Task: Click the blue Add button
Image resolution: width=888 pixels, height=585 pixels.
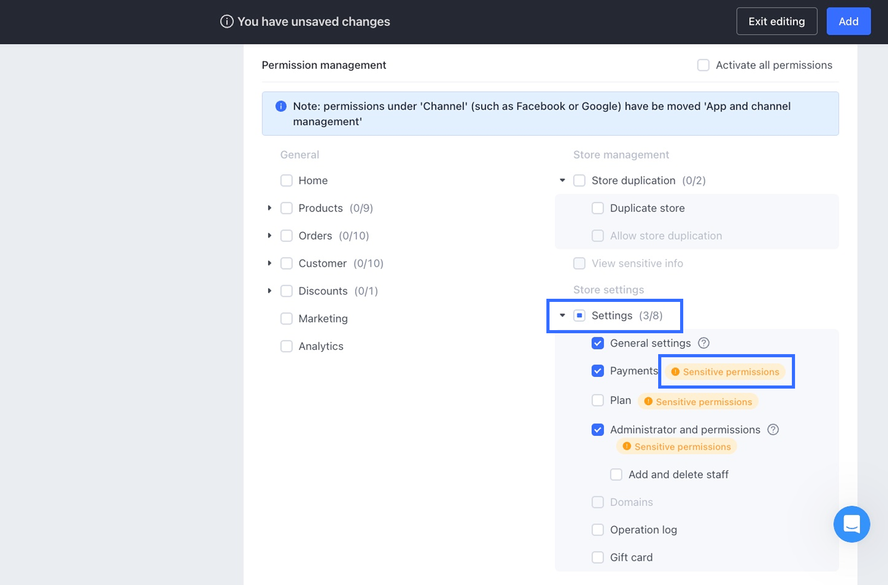Action: (848, 21)
